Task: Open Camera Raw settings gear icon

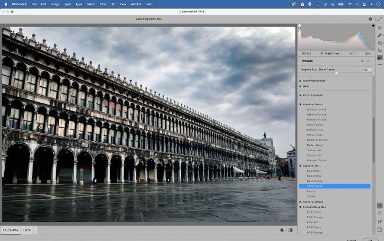Action: pos(370,19)
